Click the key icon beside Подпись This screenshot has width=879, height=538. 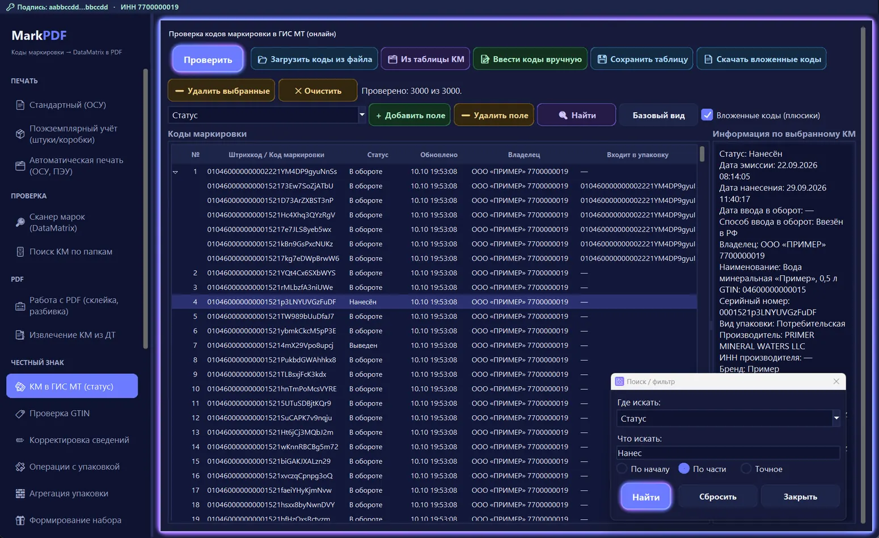10,7
